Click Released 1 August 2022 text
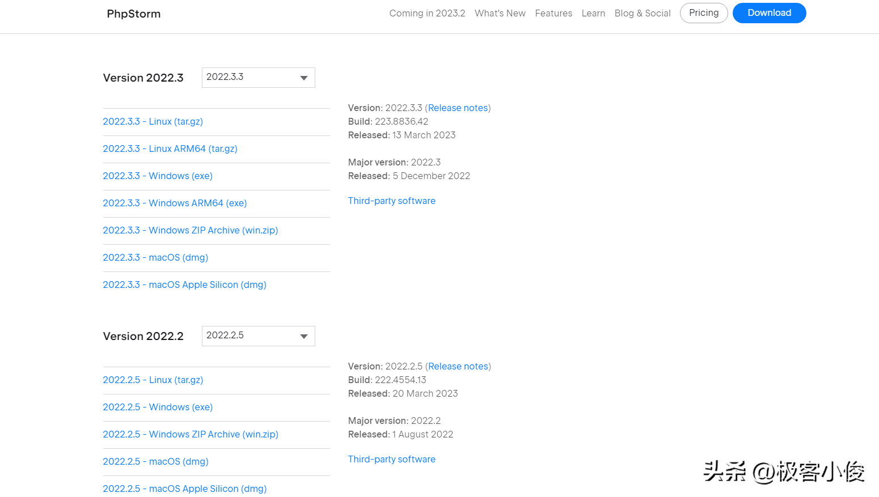 point(400,434)
